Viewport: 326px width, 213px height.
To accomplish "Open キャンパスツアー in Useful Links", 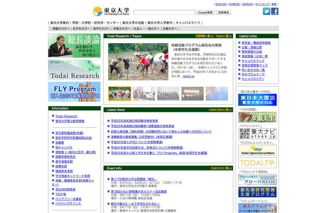I will [253, 79].
